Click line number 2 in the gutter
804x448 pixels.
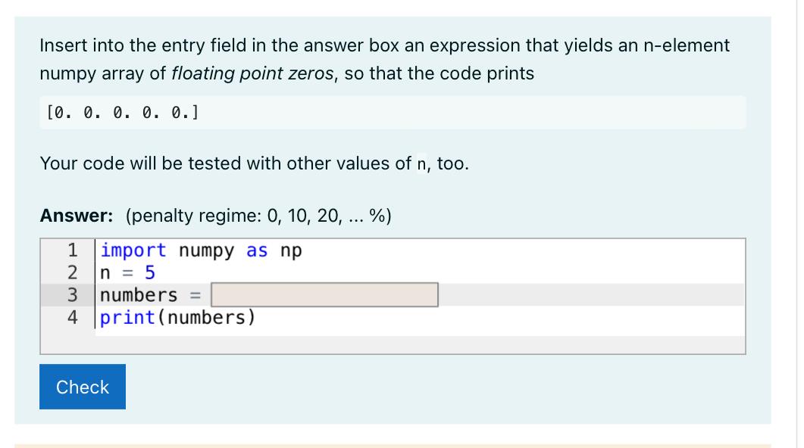(72, 272)
